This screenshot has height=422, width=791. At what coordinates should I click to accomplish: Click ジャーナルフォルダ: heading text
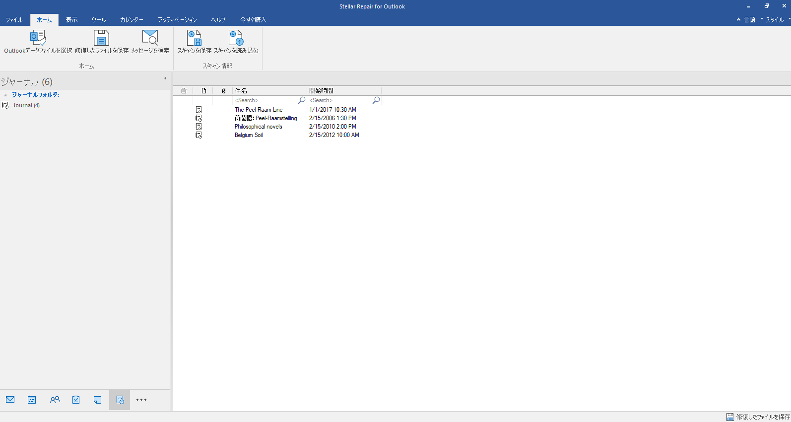(36, 95)
